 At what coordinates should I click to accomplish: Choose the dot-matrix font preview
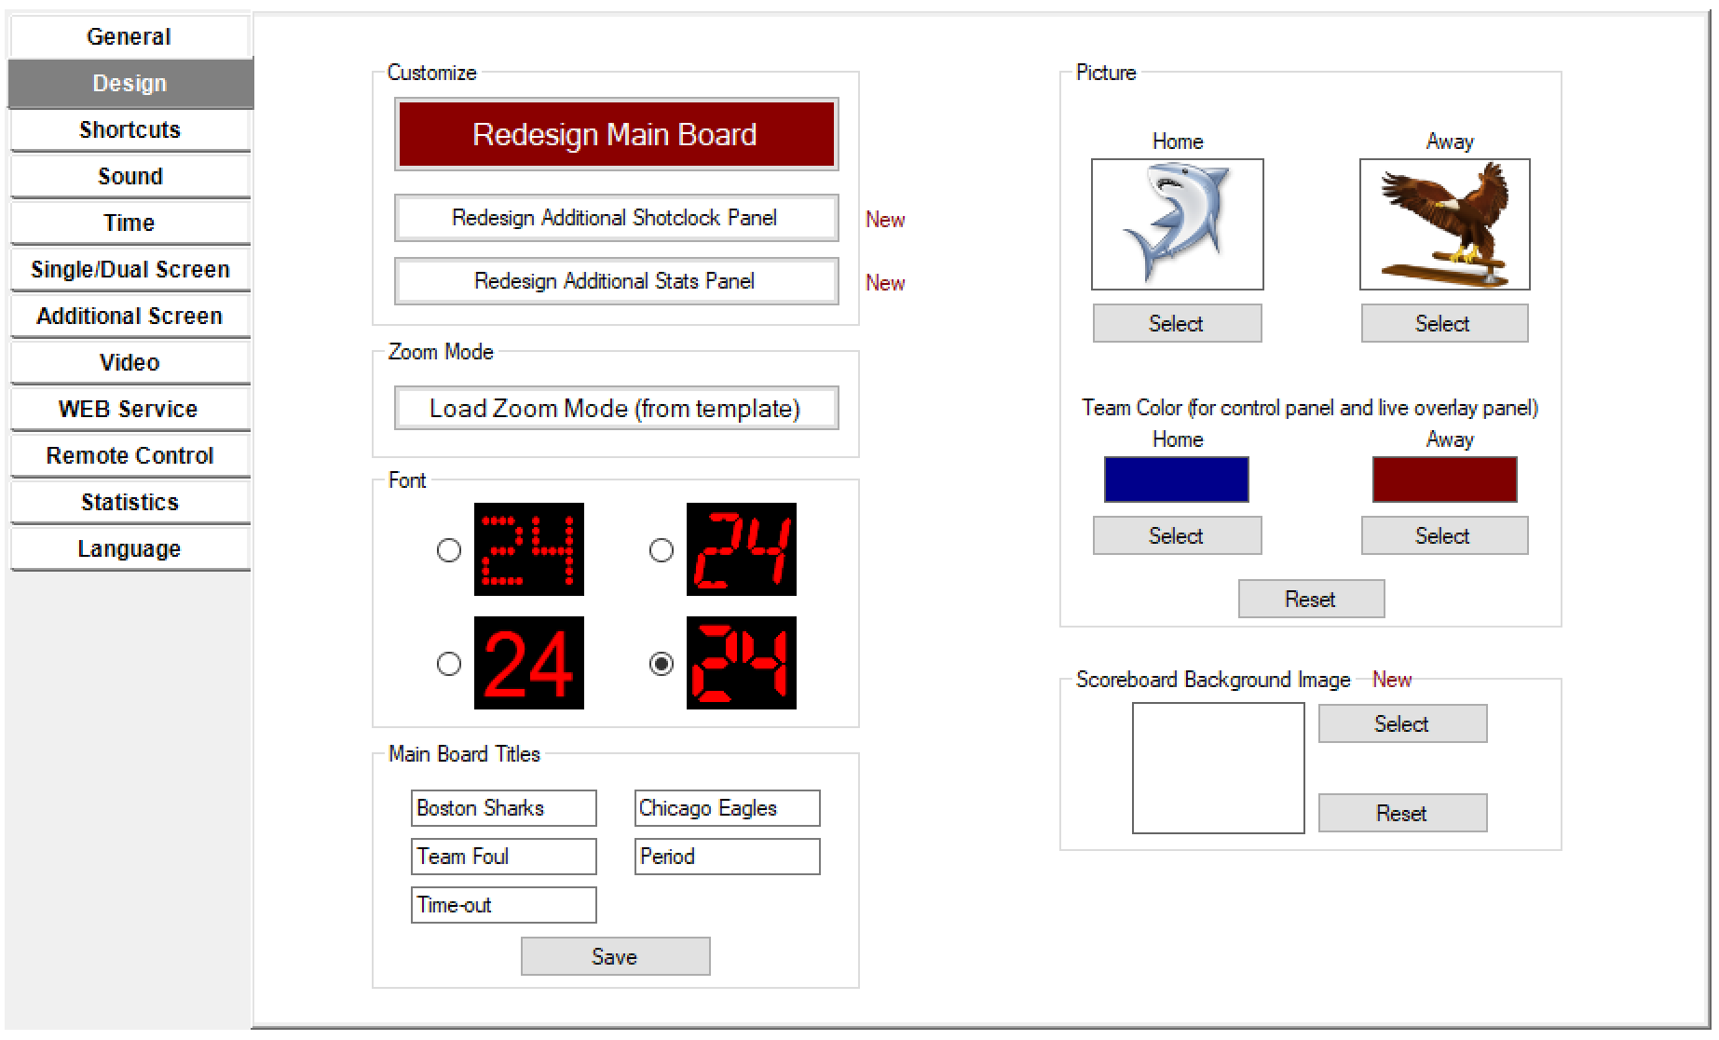click(x=528, y=549)
